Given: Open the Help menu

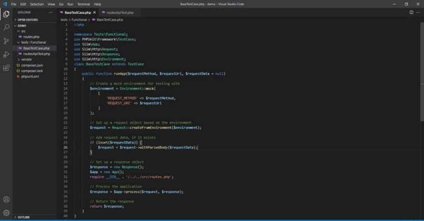Looking at the screenshot, I should click(x=98, y=4).
